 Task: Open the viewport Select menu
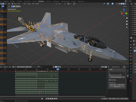tap(29, 4)
